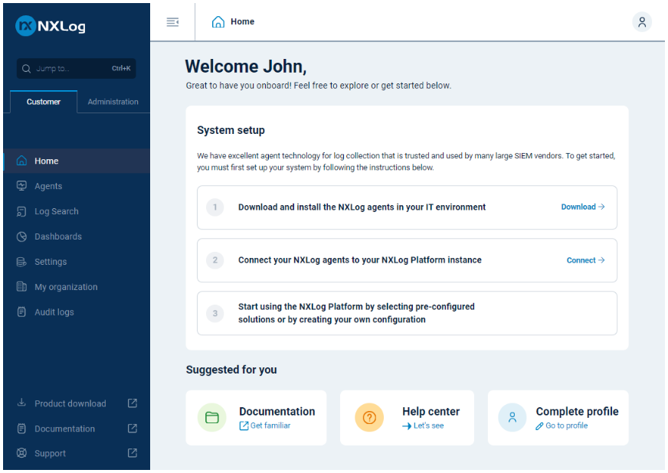Screen dimensions: 668x473
Task: Click the Home breadcrumb label in header
Action: point(242,21)
